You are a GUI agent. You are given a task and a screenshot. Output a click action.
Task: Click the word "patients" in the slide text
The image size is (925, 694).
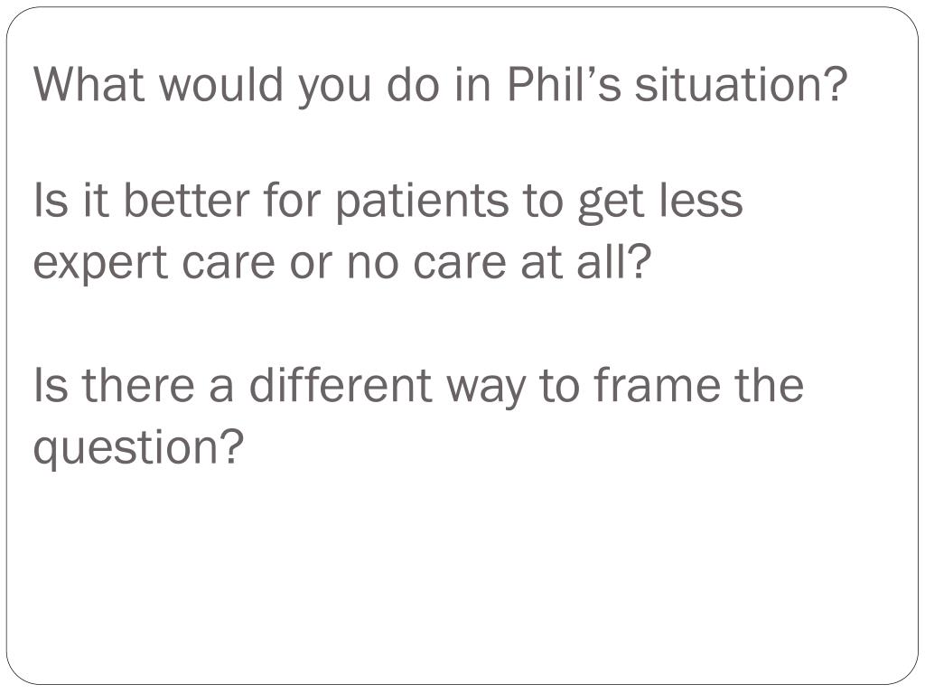pyautogui.click(x=422, y=202)
